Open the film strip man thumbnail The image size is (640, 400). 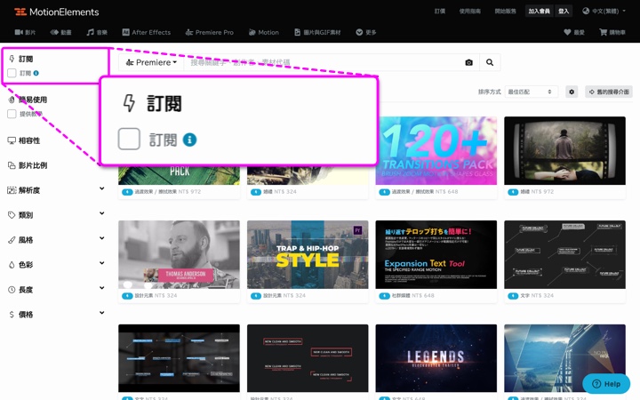click(x=564, y=150)
